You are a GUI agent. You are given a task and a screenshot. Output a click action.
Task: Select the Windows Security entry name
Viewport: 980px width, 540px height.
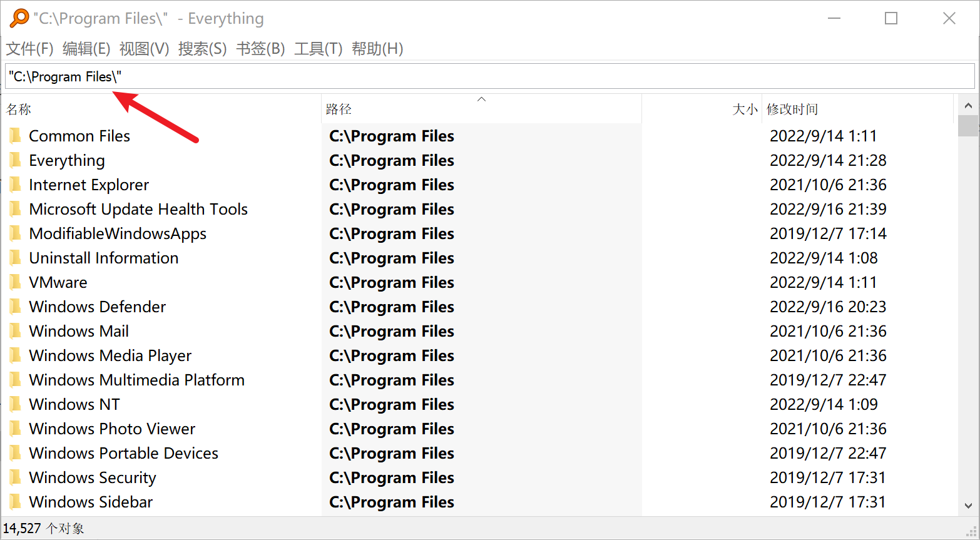point(93,477)
